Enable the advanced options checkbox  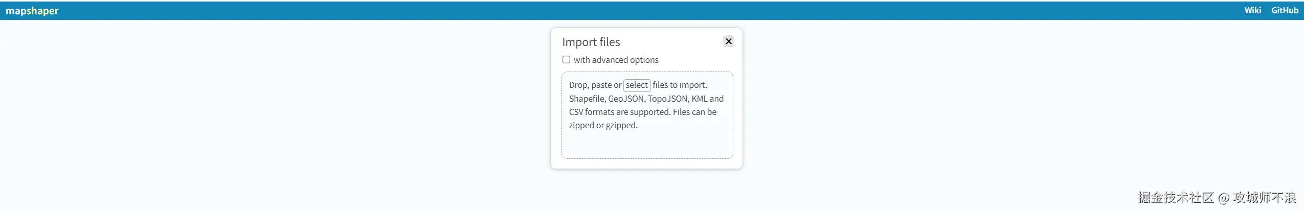pos(566,60)
